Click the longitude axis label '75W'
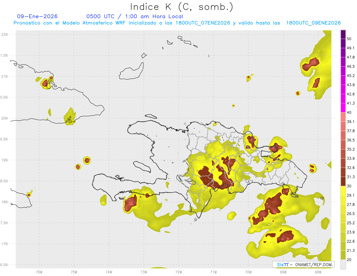The width and height of the screenshot is (357, 276). pyautogui.click(x=74, y=272)
